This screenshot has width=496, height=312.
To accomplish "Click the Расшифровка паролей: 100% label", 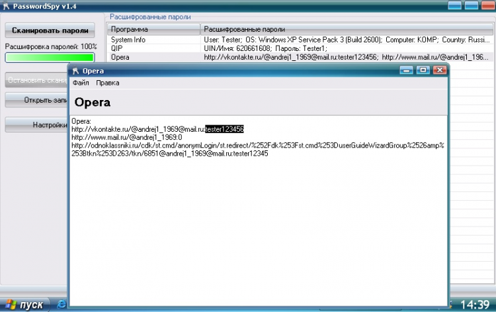I will click(51, 46).
